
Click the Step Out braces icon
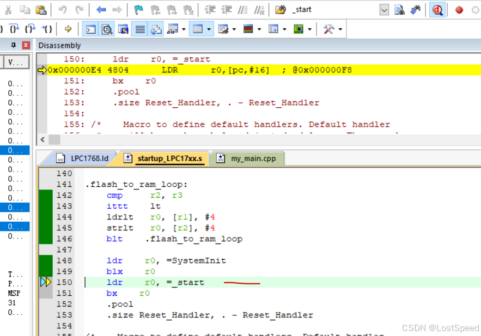coord(30,29)
